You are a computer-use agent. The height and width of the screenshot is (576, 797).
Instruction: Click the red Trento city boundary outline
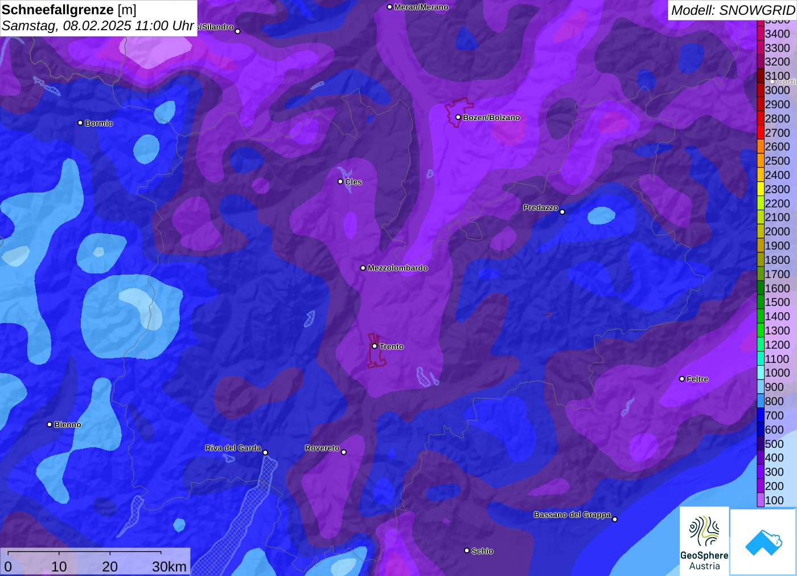376,351
